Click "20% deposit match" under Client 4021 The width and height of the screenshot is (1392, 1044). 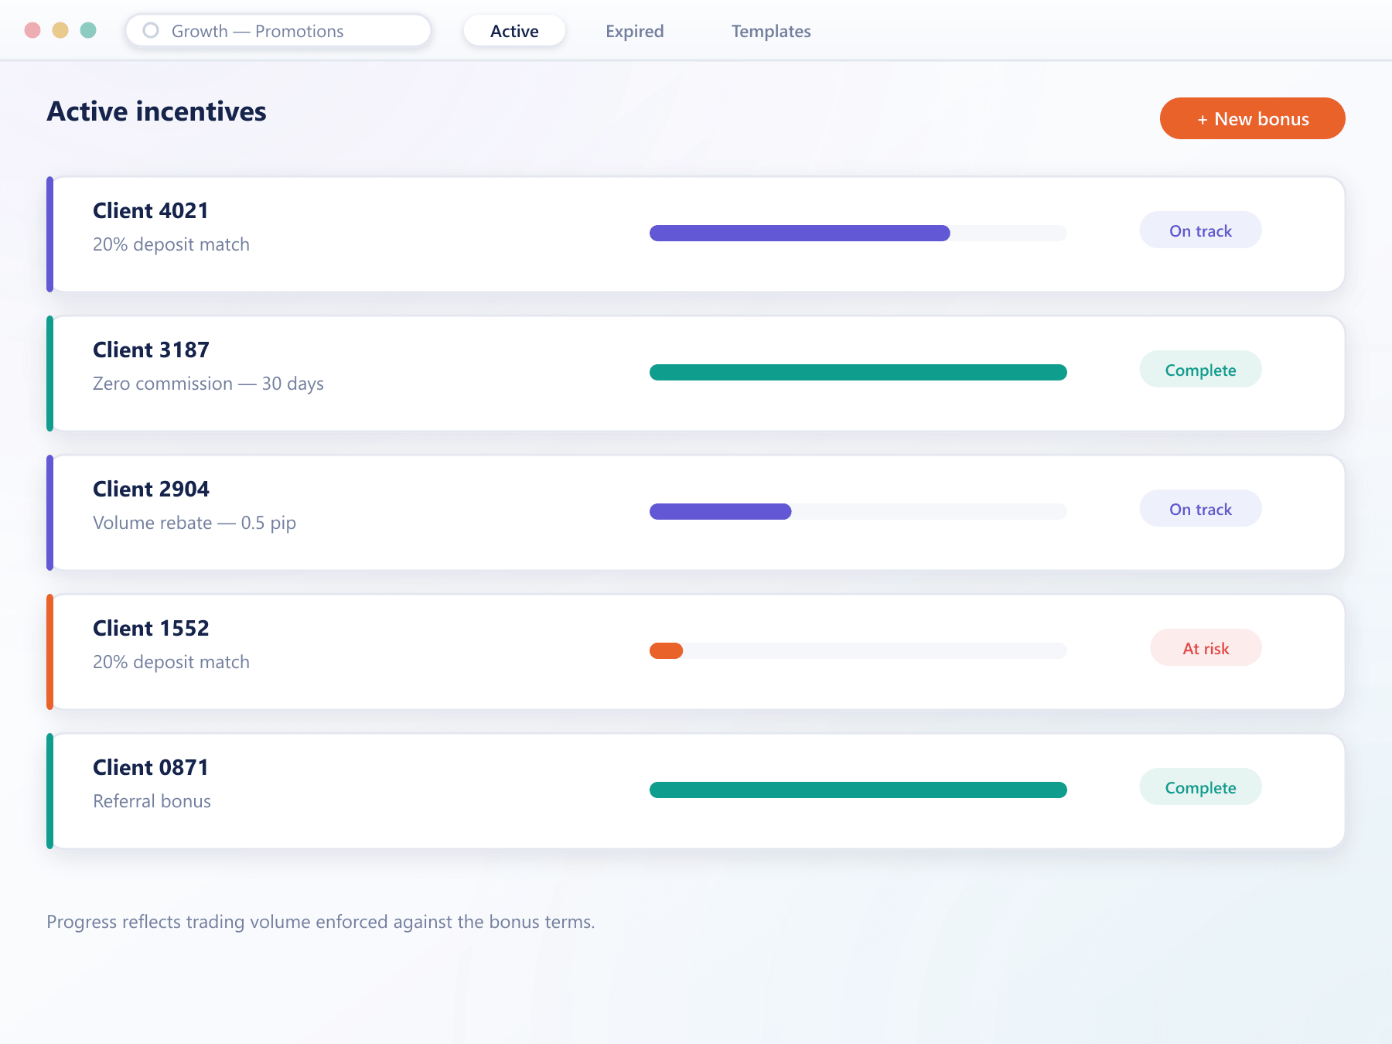pyautogui.click(x=171, y=244)
